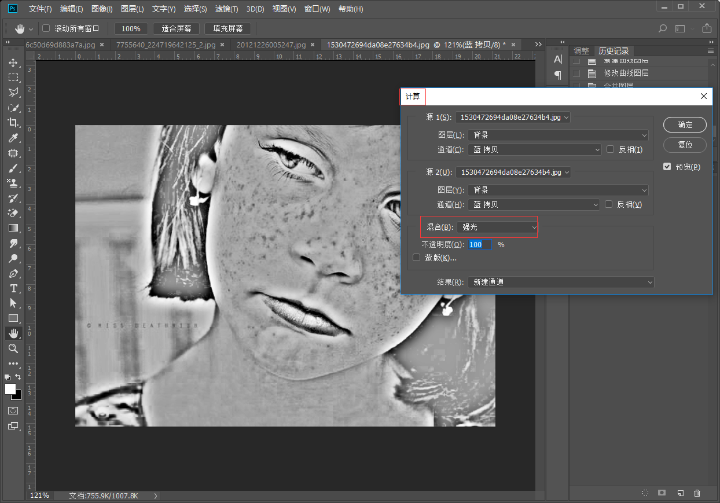Enable the 蒙版 mask checkbox
The width and height of the screenshot is (720, 503).
pyautogui.click(x=417, y=258)
